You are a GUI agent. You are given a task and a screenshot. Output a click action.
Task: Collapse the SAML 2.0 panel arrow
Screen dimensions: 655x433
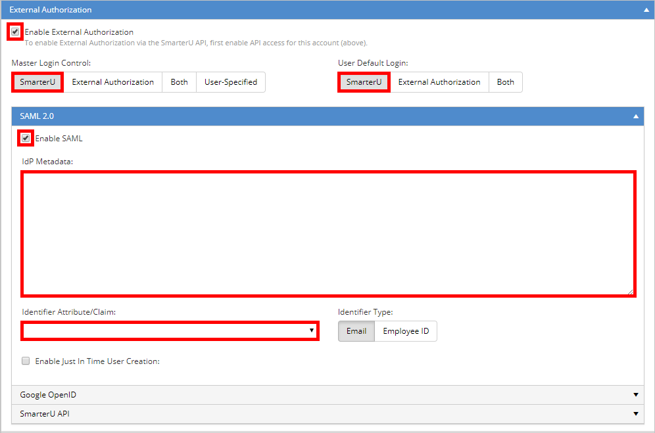(636, 116)
